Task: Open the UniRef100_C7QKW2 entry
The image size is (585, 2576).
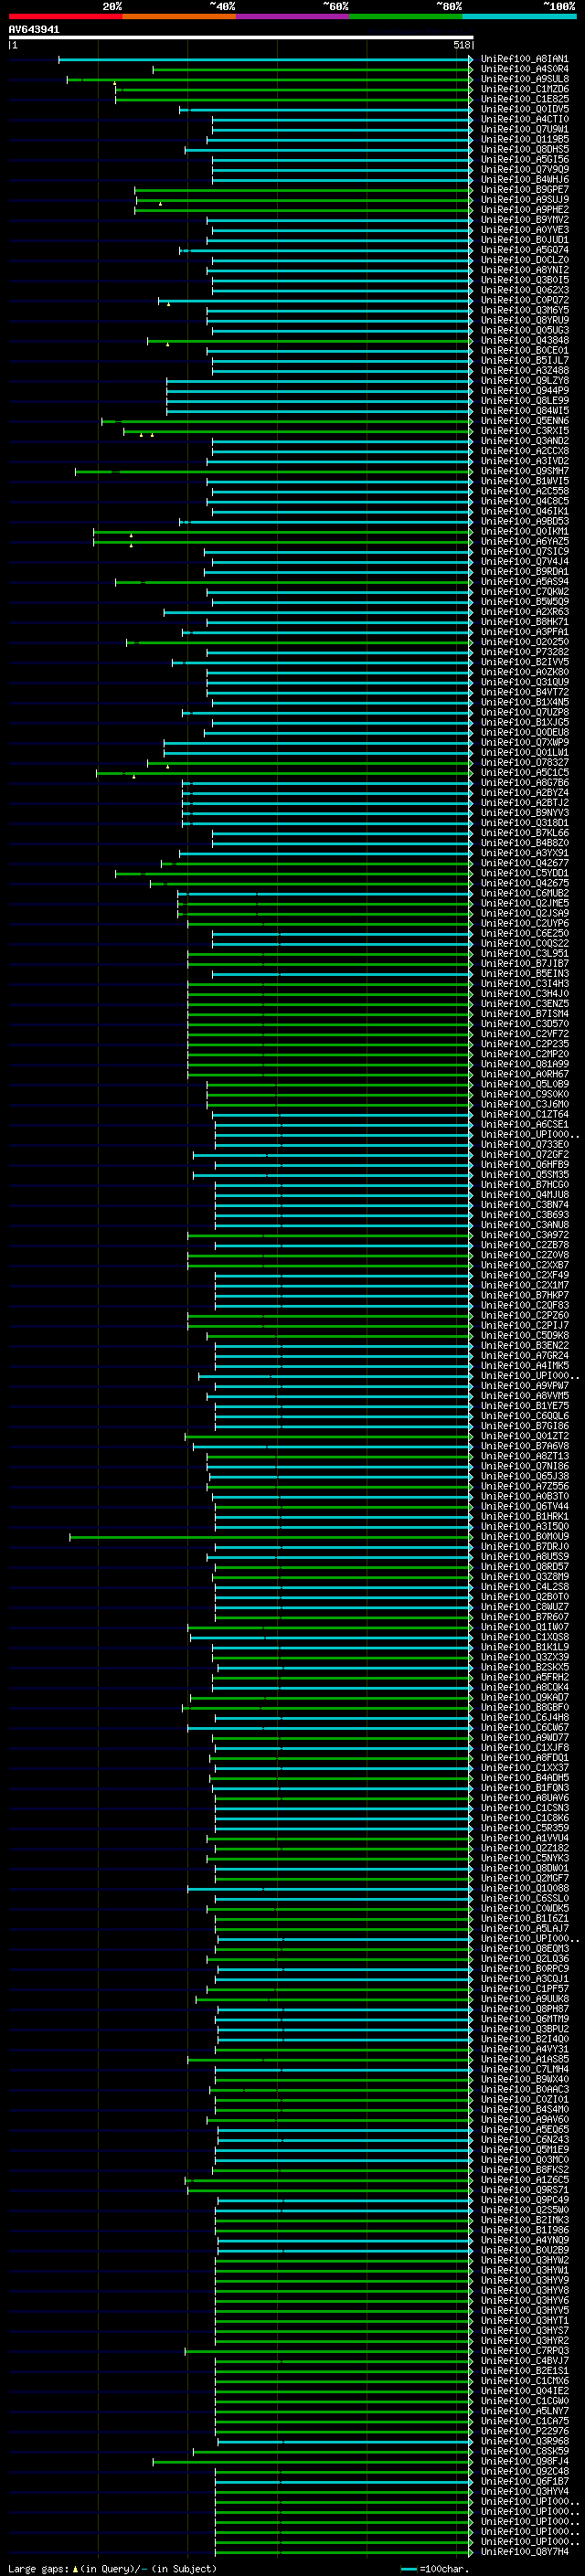Action: (x=524, y=592)
